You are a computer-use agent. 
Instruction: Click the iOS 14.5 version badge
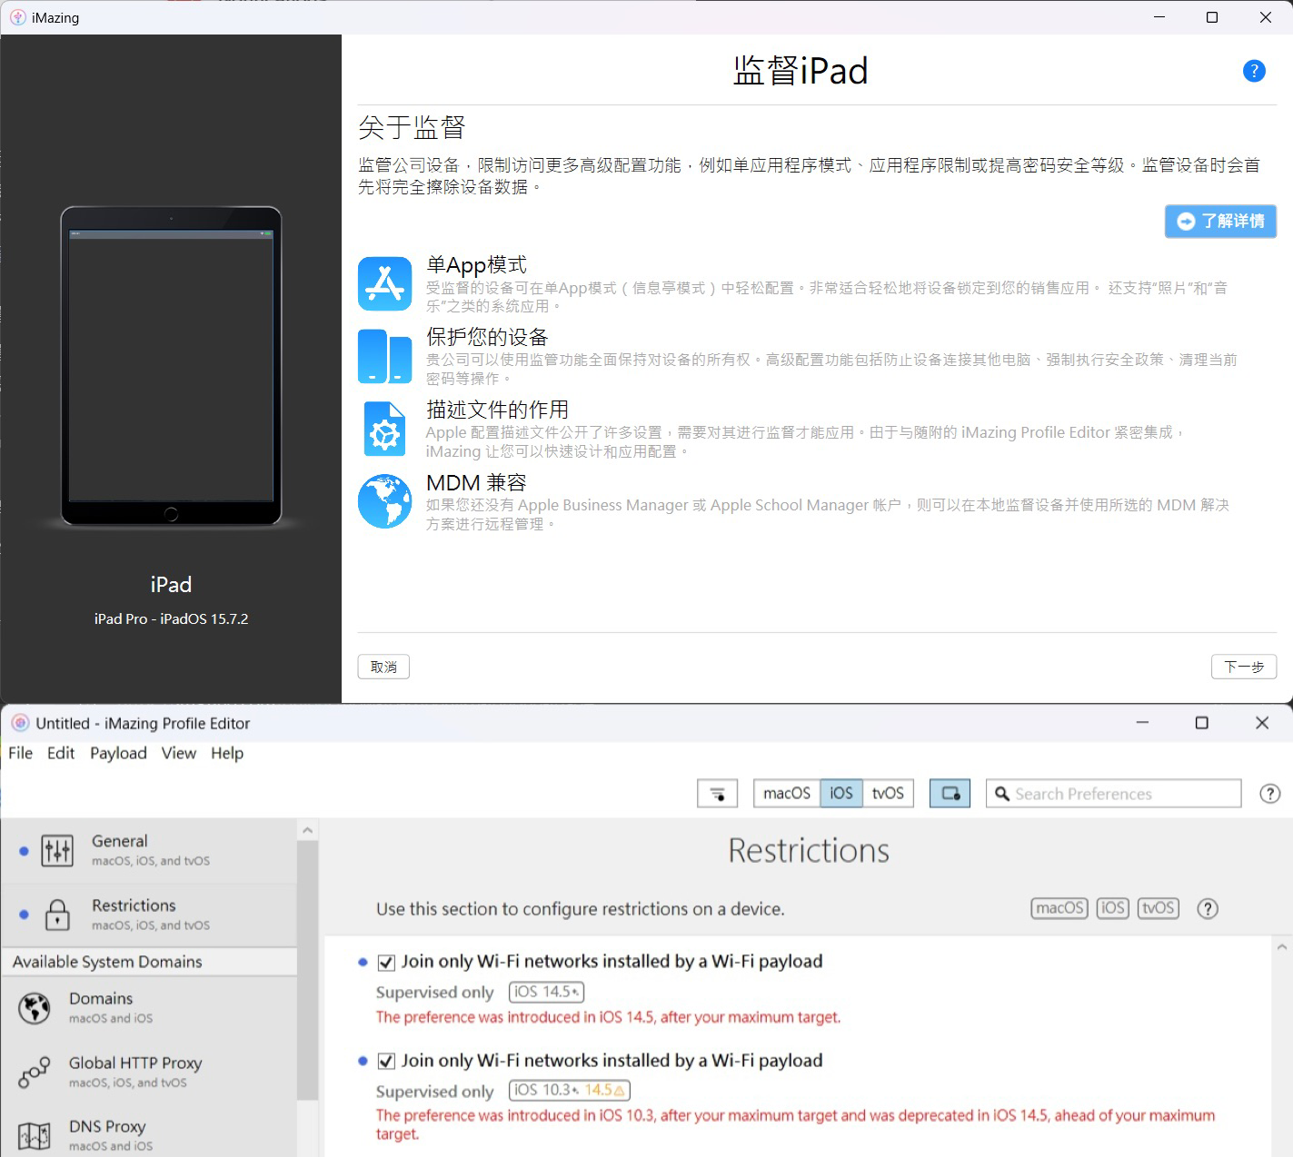[546, 992]
